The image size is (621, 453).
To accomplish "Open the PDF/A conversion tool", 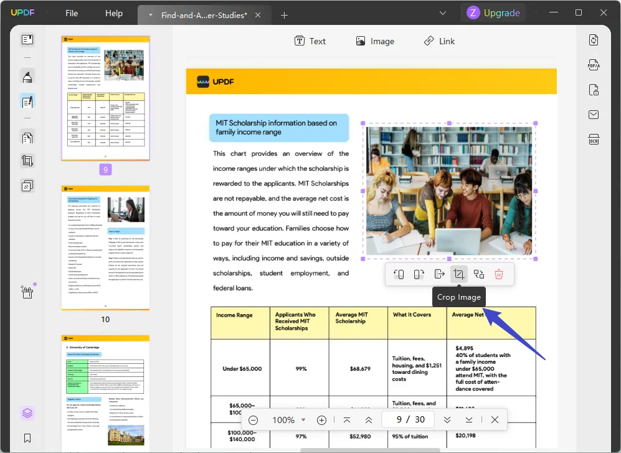I will click(x=592, y=65).
